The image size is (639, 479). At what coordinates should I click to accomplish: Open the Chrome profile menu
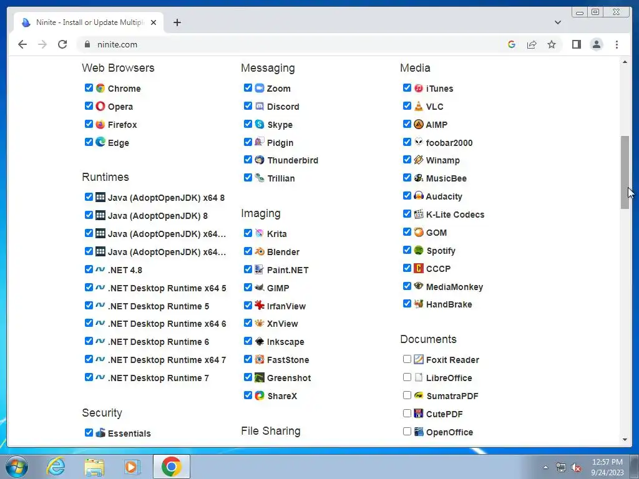(x=596, y=44)
